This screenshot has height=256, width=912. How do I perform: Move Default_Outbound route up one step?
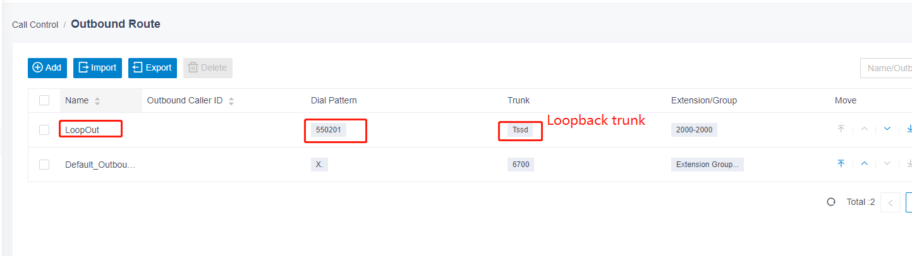(864, 163)
